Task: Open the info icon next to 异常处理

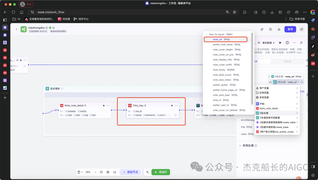Action: (x=256, y=146)
